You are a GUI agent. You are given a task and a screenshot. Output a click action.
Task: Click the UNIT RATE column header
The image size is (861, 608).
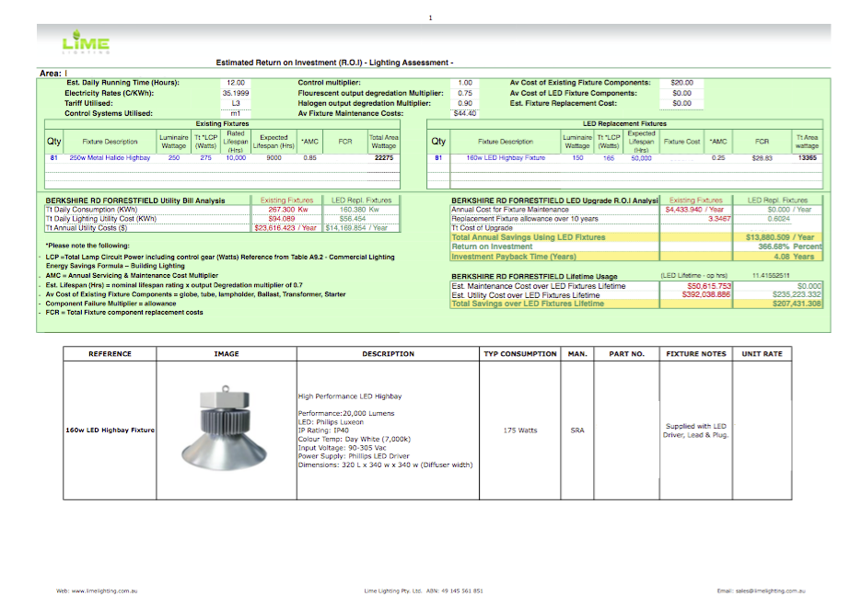tap(762, 354)
